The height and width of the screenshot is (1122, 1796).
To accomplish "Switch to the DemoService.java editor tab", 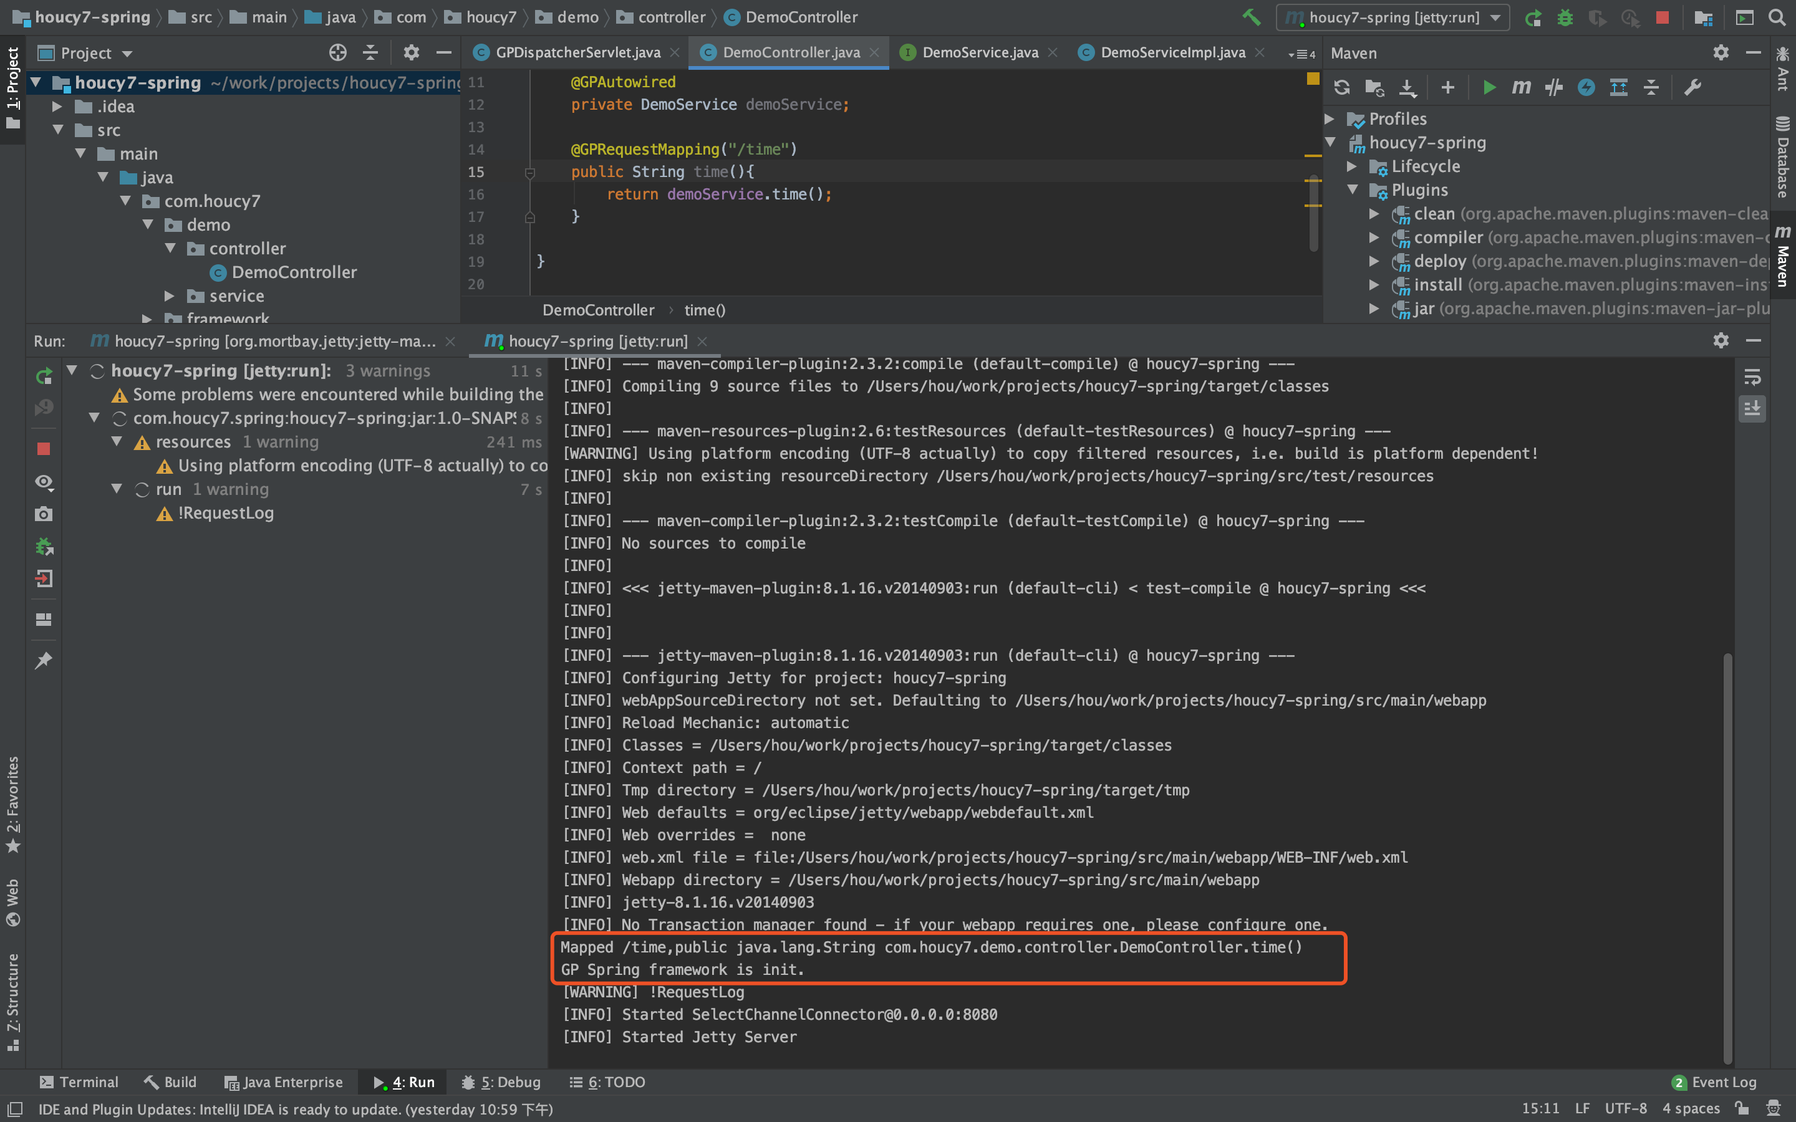I will [x=979, y=53].
